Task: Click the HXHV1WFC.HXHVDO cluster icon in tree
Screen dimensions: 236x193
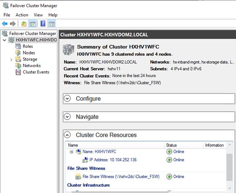Action: tap(11, 40)
